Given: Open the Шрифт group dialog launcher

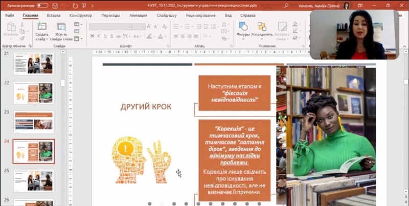Looking at the screenshot, I should (168, 46).
